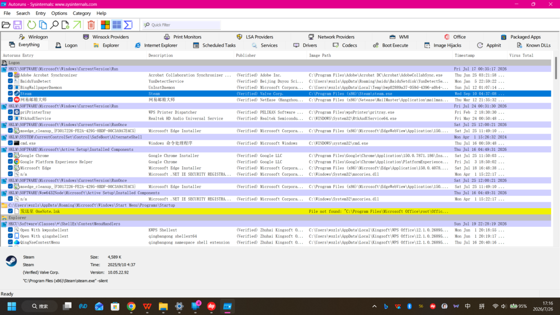The image size is (560, 315).
Task: Click the Copy toolbar icon
Action: [x=43, y=25]
